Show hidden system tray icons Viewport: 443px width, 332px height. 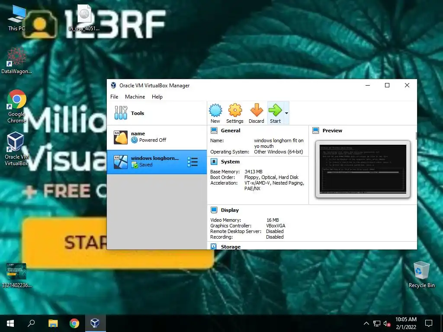click(x=366, y=323)
